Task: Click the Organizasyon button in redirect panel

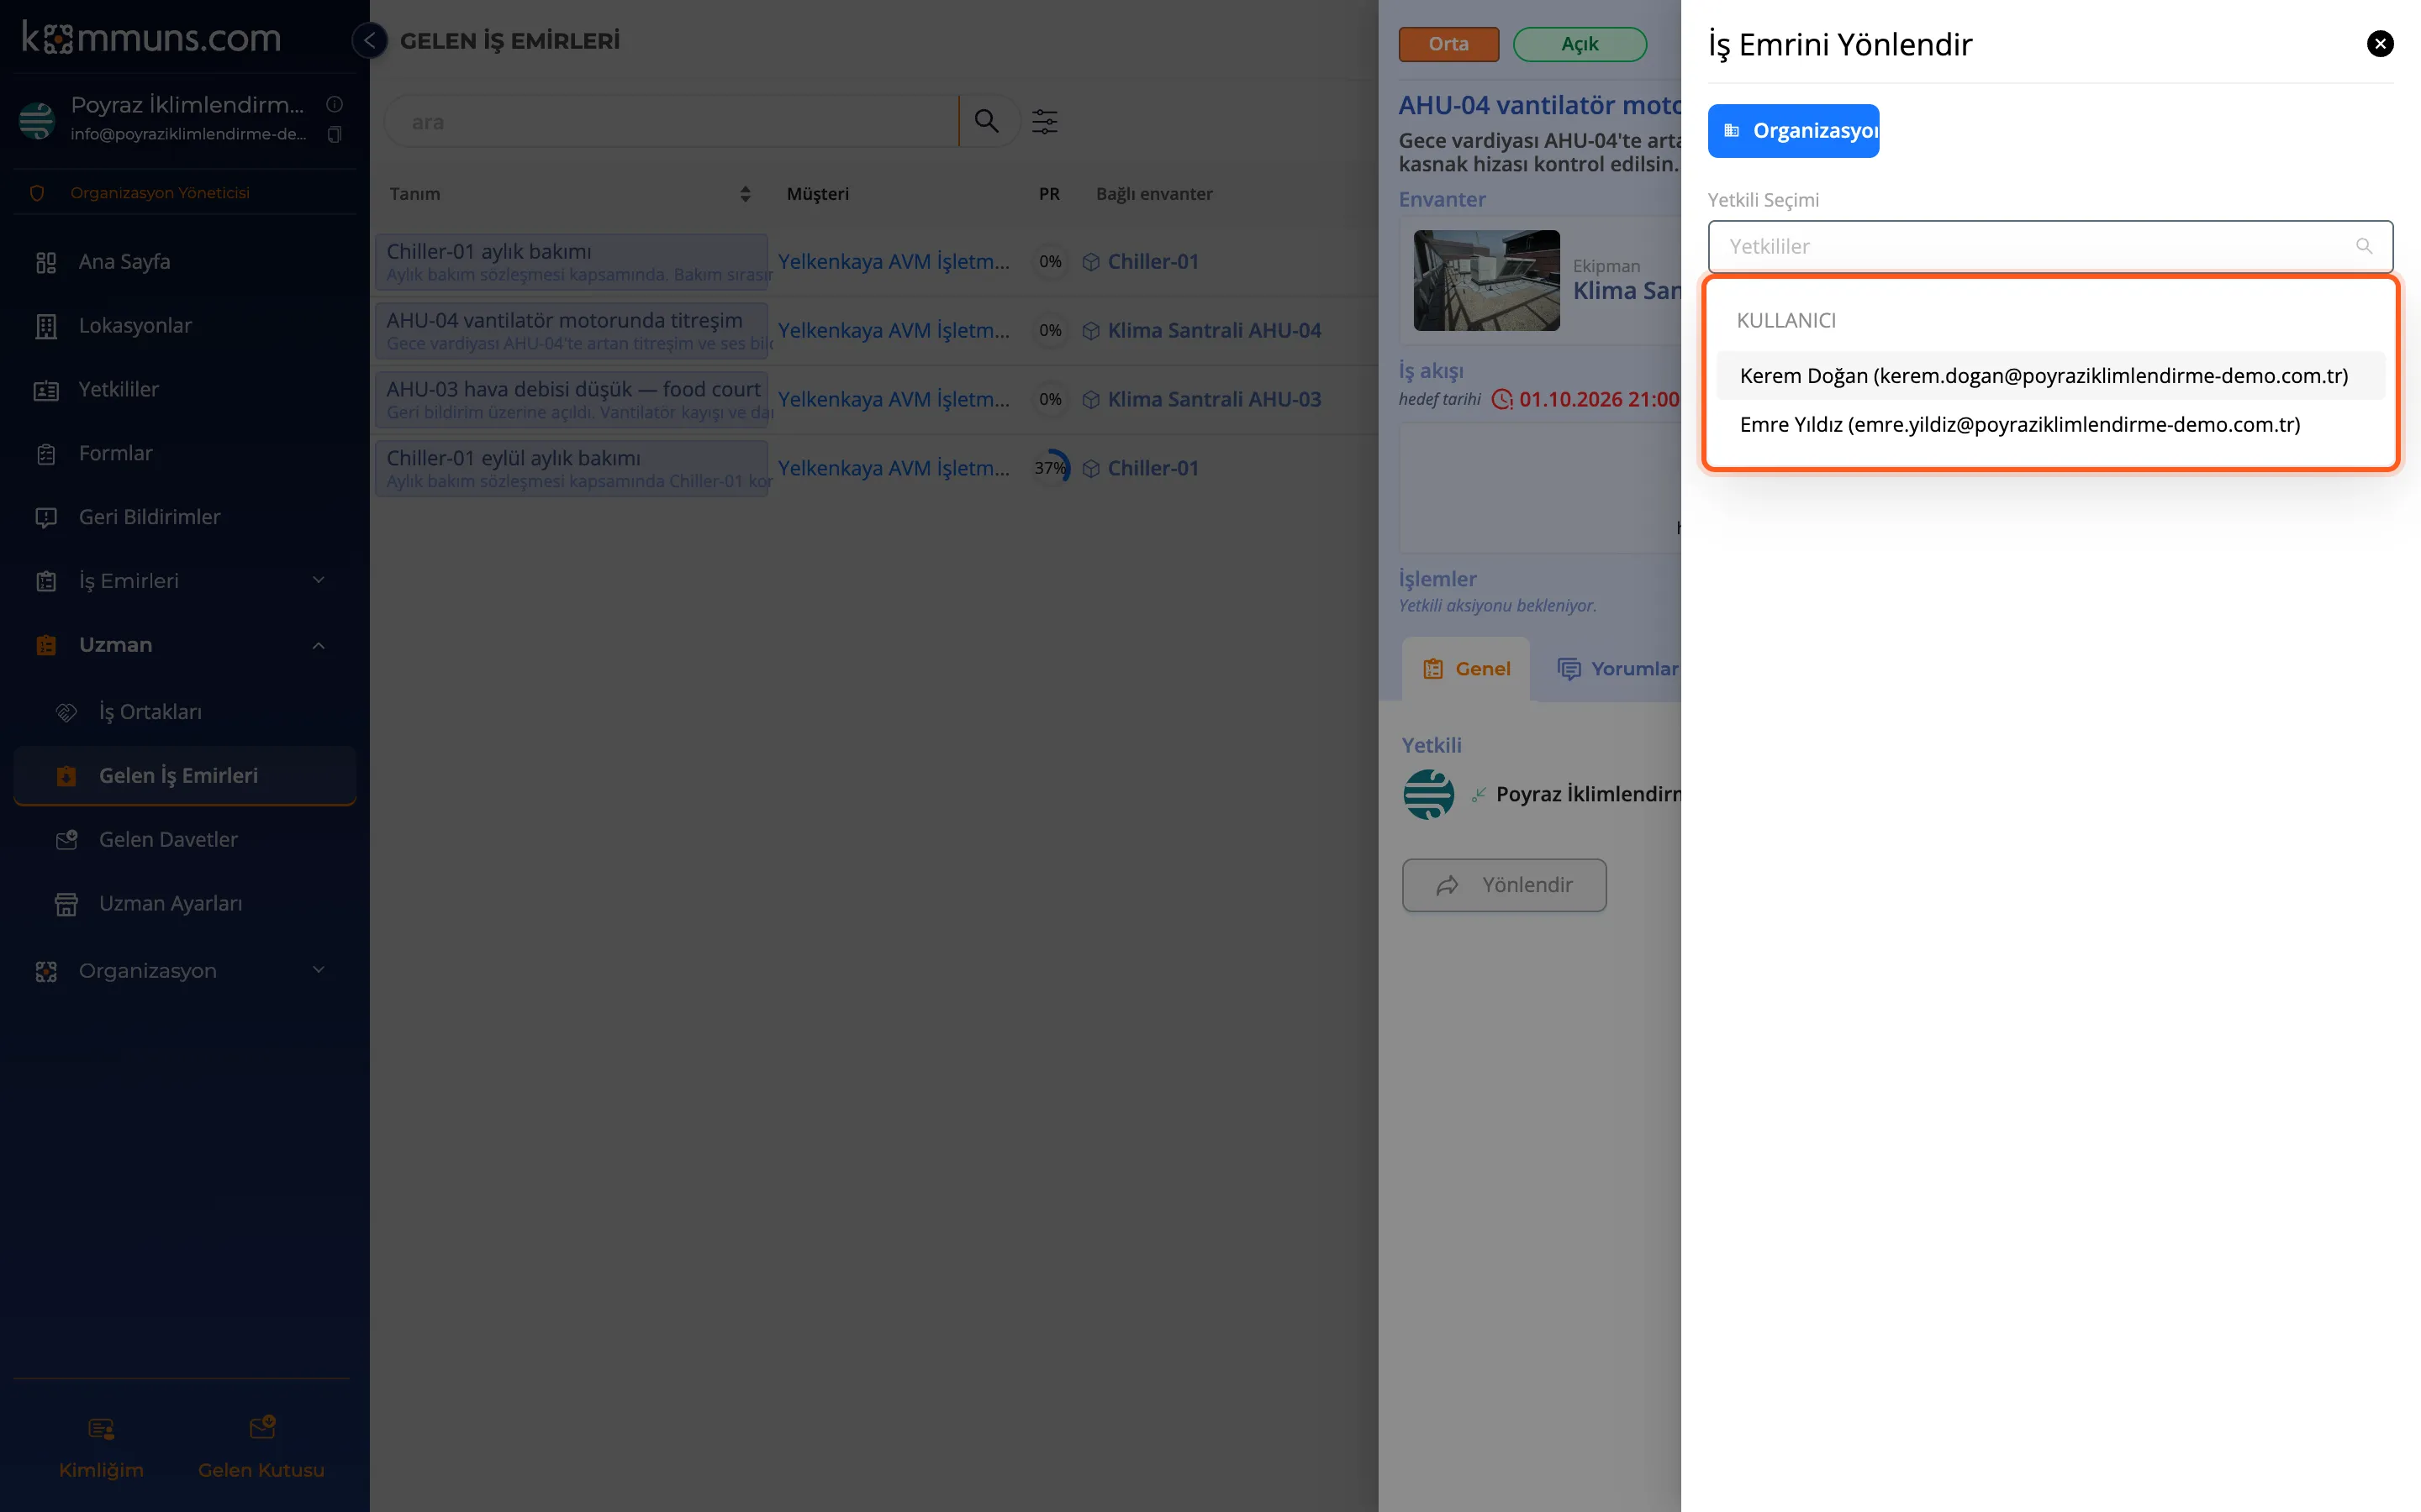Action: click(1793, 131)
